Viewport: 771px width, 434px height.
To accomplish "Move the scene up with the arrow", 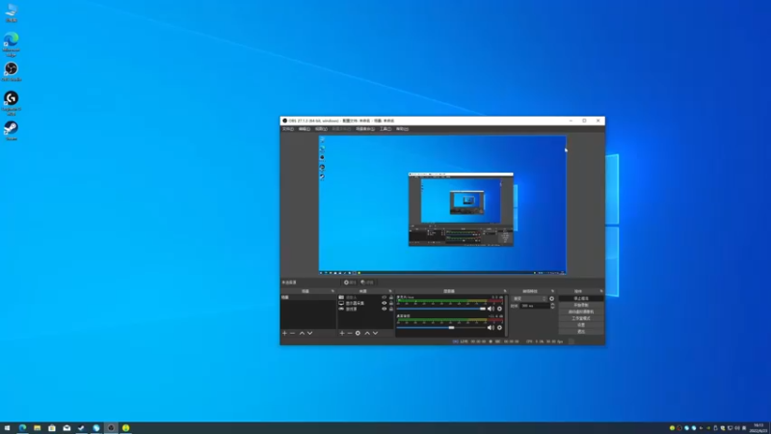I will pyautogui.click(x=302, y=333).
